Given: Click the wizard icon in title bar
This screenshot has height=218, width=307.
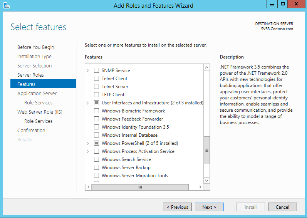Looking at the screenshot, I should (6, 5).
